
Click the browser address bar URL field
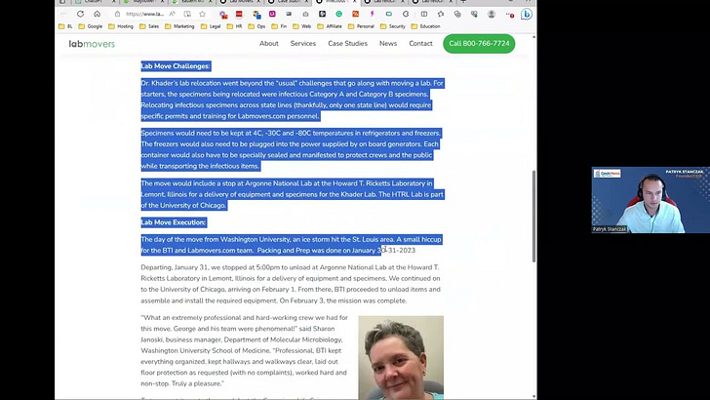click(145, 14)
